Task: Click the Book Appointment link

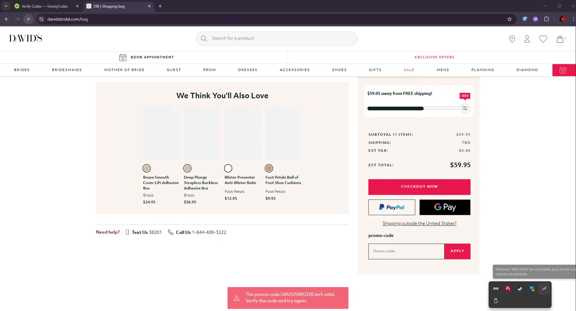Action: (152, 57)
